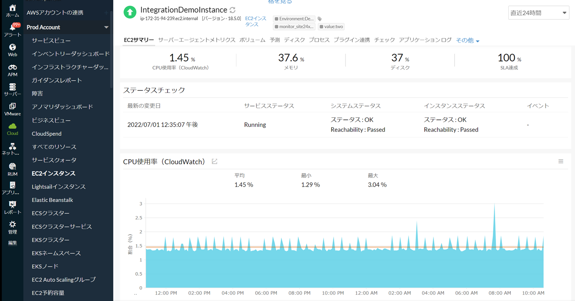Click the 8 AM peak on CPU chart
The height and width of the screenshot is (301, 575).
click(494, 204)
